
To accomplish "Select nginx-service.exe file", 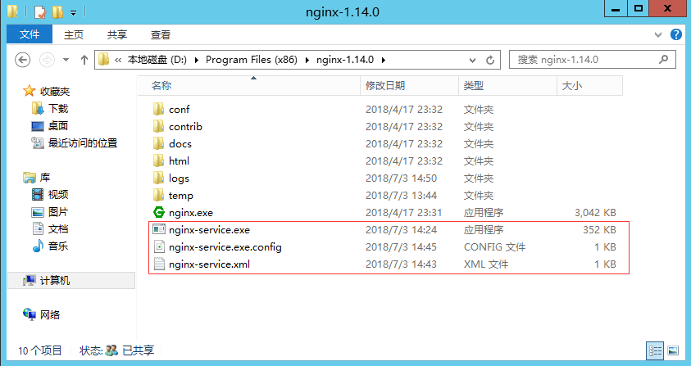I will 209,230.
